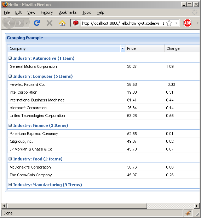
Task: Collapse the Industry: Finance group
Action: (x=10, y=125)
